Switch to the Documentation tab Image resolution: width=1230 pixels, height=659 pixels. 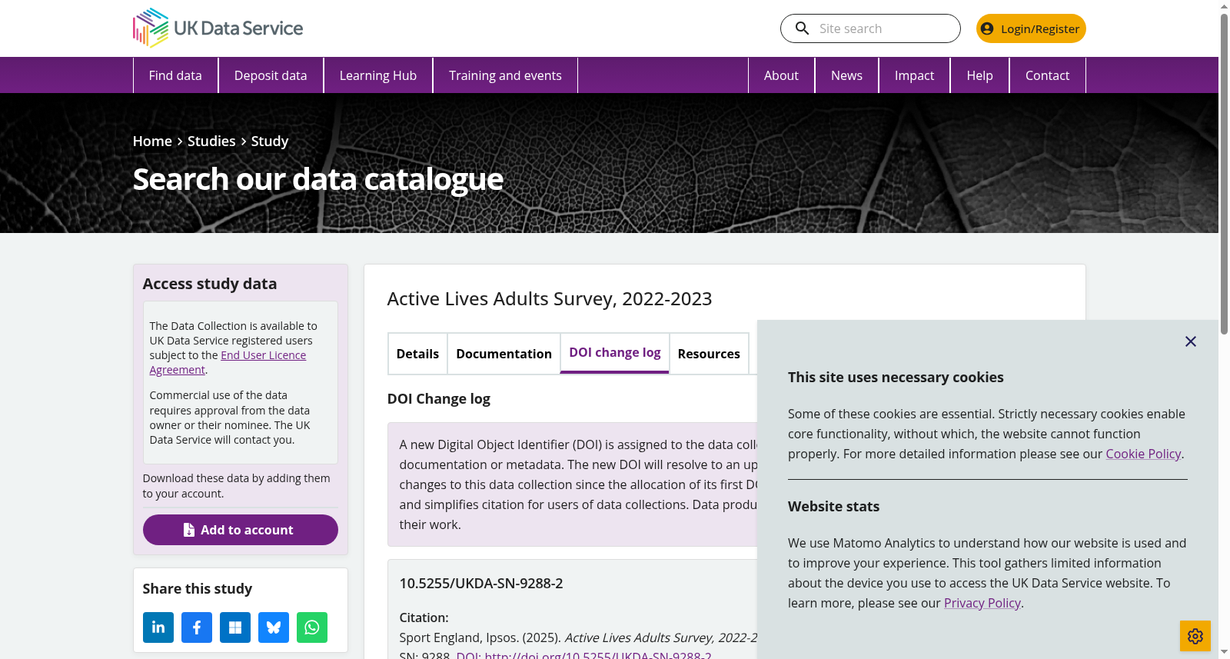[x=504, y=354]
